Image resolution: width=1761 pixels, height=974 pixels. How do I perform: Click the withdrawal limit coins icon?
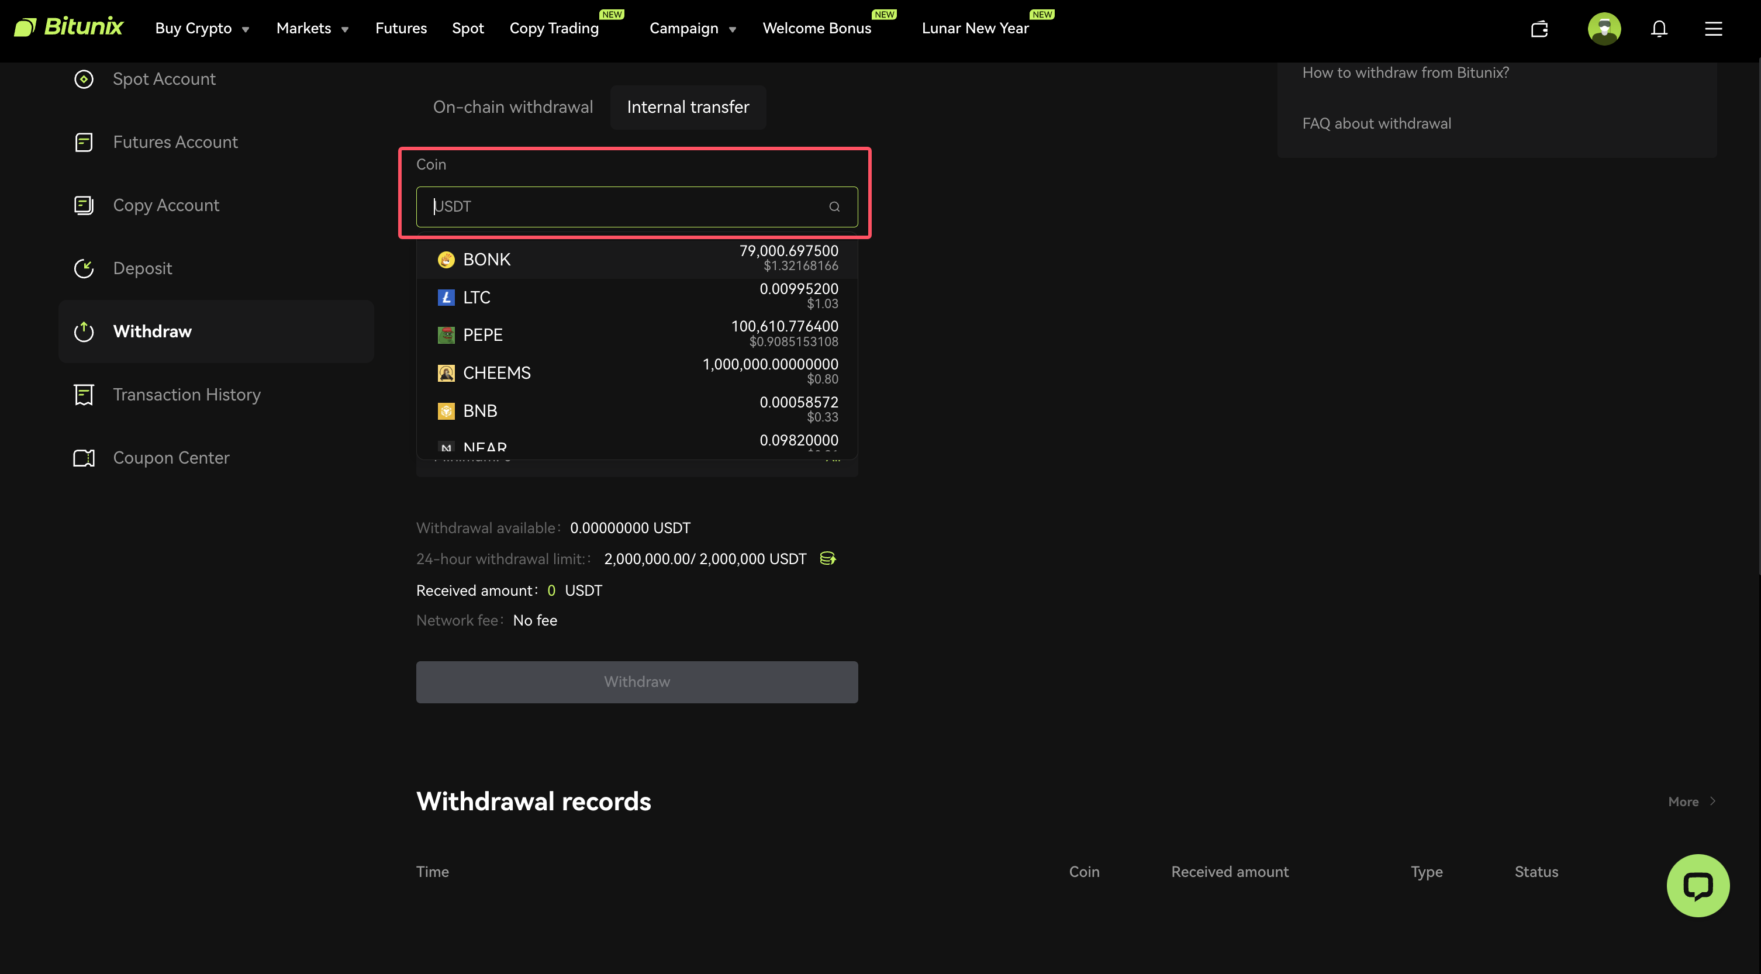828,558
